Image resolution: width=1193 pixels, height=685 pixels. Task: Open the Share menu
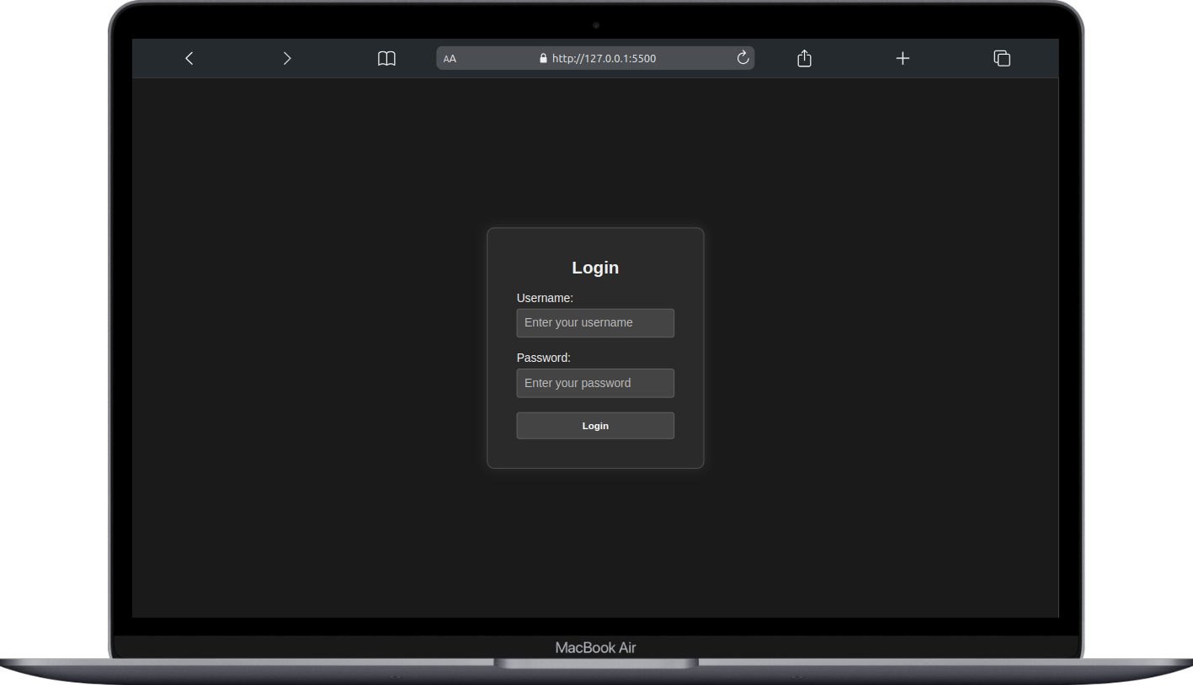point(803,58)
